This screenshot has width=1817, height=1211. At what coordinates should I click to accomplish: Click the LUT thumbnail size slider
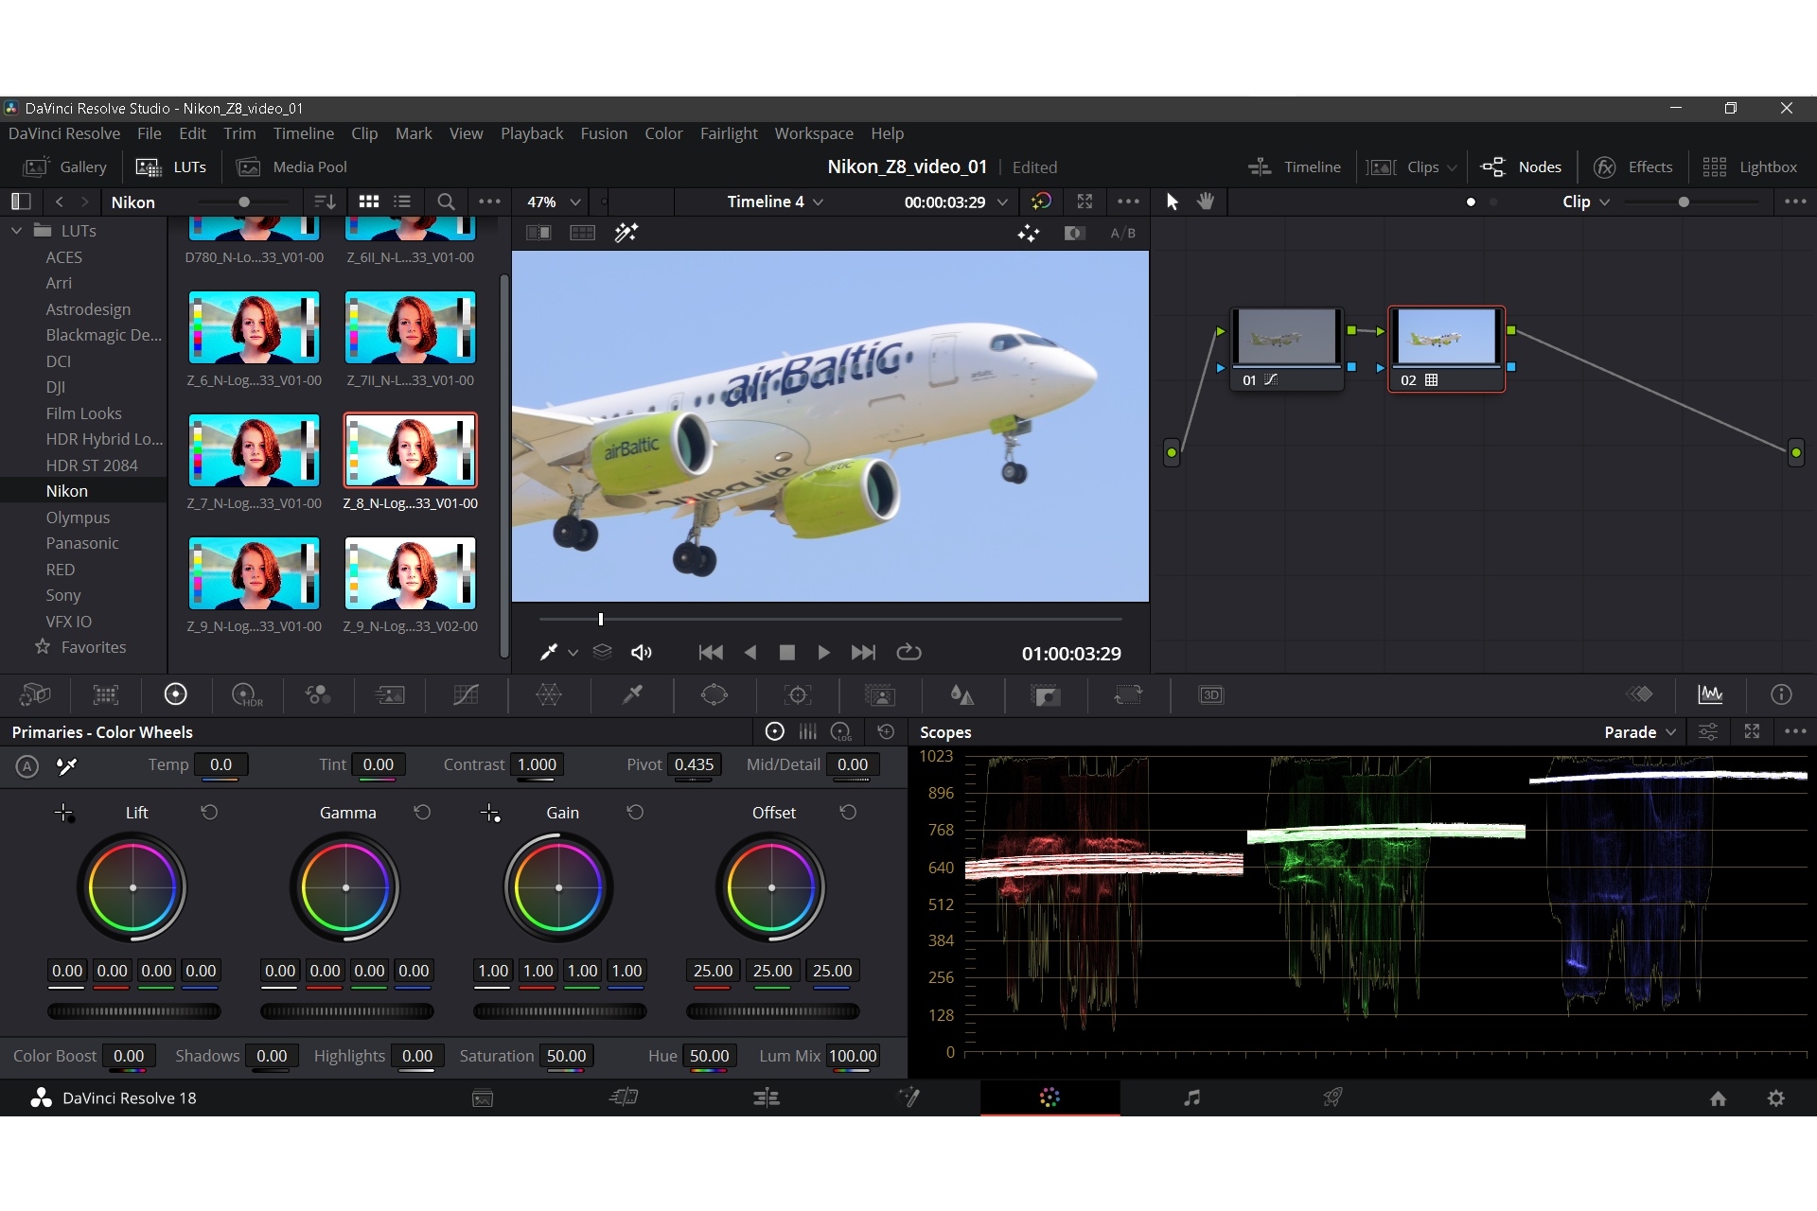244,202
